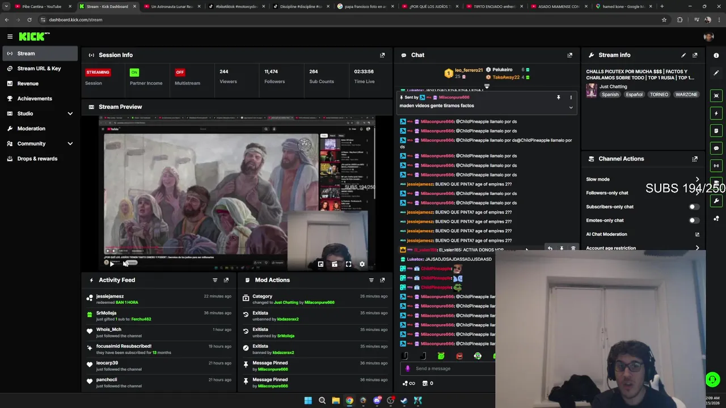Pop out the Stream info panel
Image resolution: width=726 pixels, height=408 pixels.
tap(695, 55)
